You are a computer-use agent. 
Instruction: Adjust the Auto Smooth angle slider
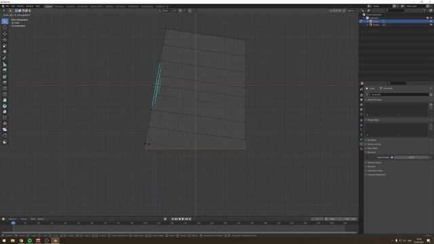click(x=412, y=157)
